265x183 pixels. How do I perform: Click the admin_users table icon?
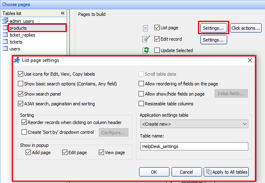tap(5, 21)
